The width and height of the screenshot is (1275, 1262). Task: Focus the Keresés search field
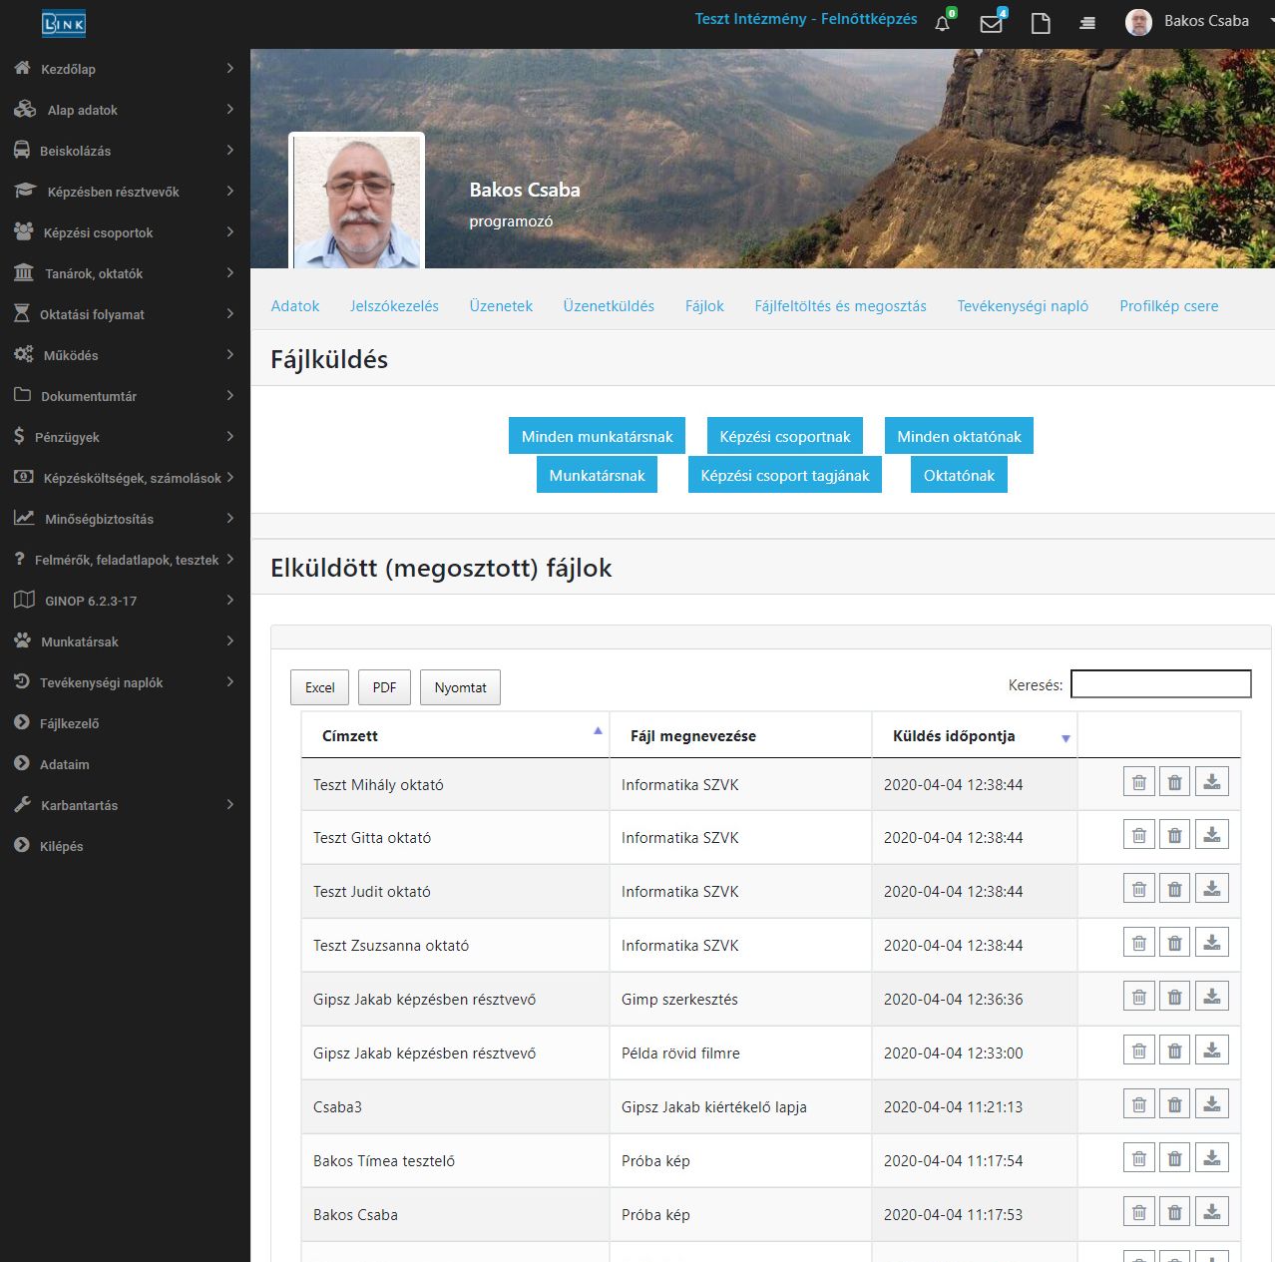1161,683
